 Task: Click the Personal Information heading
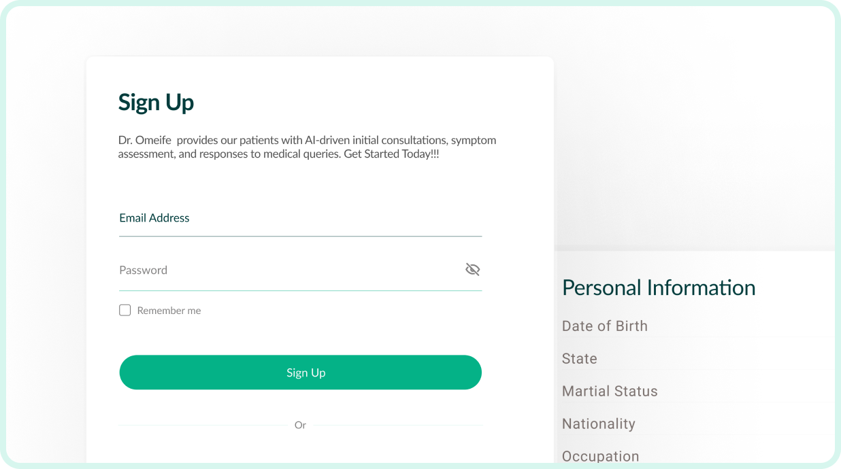tap(659, 288)
